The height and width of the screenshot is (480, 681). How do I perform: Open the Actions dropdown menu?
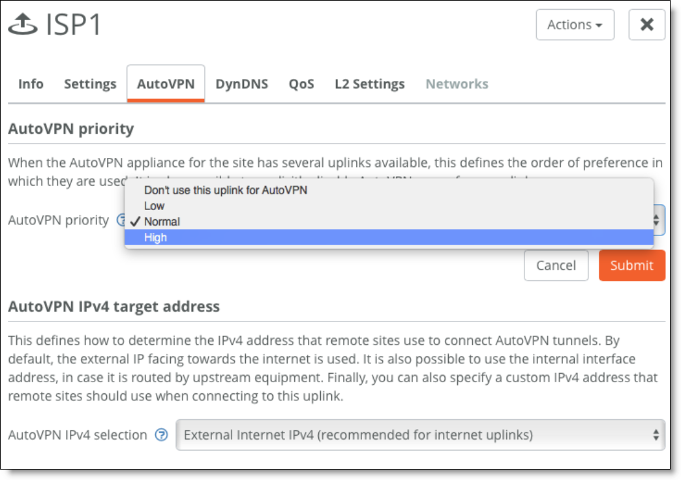pyautogui.click(x=575, y=25)
